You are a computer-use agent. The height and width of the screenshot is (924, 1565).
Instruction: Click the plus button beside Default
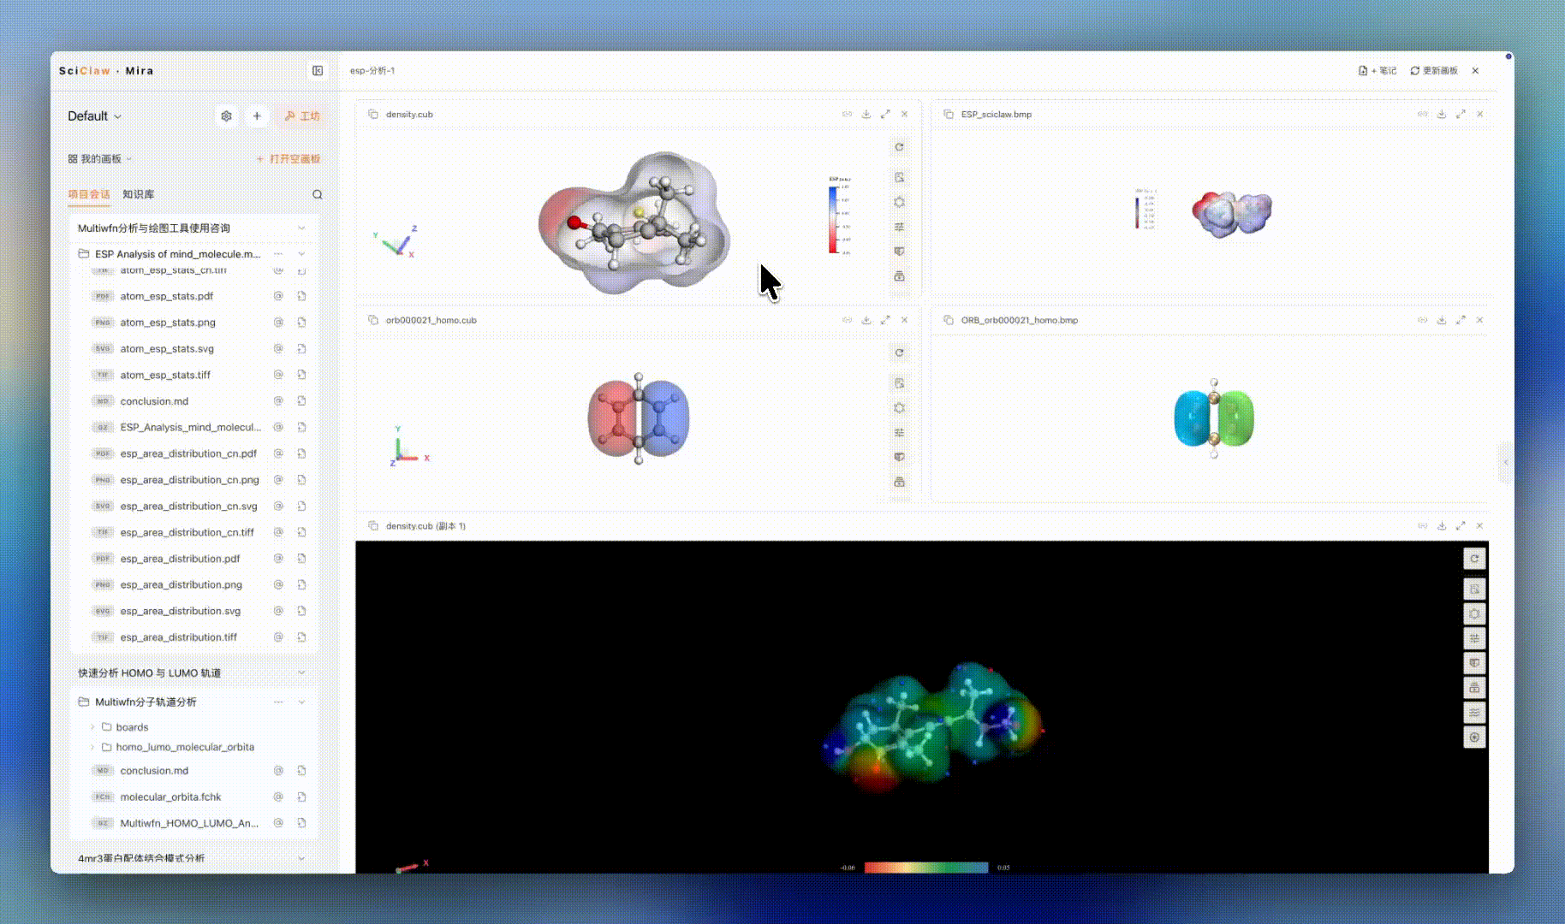[257, 116]
